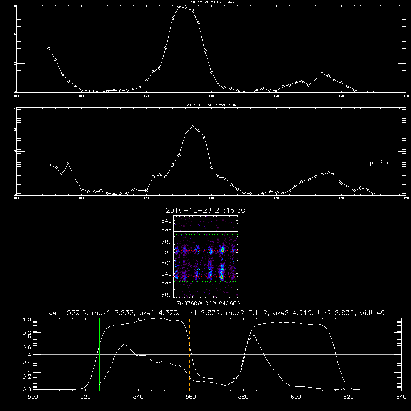Click y-axis label "0.2" of bottom plot
Screen dimensions: 411x411
click(x=27, y=376)
